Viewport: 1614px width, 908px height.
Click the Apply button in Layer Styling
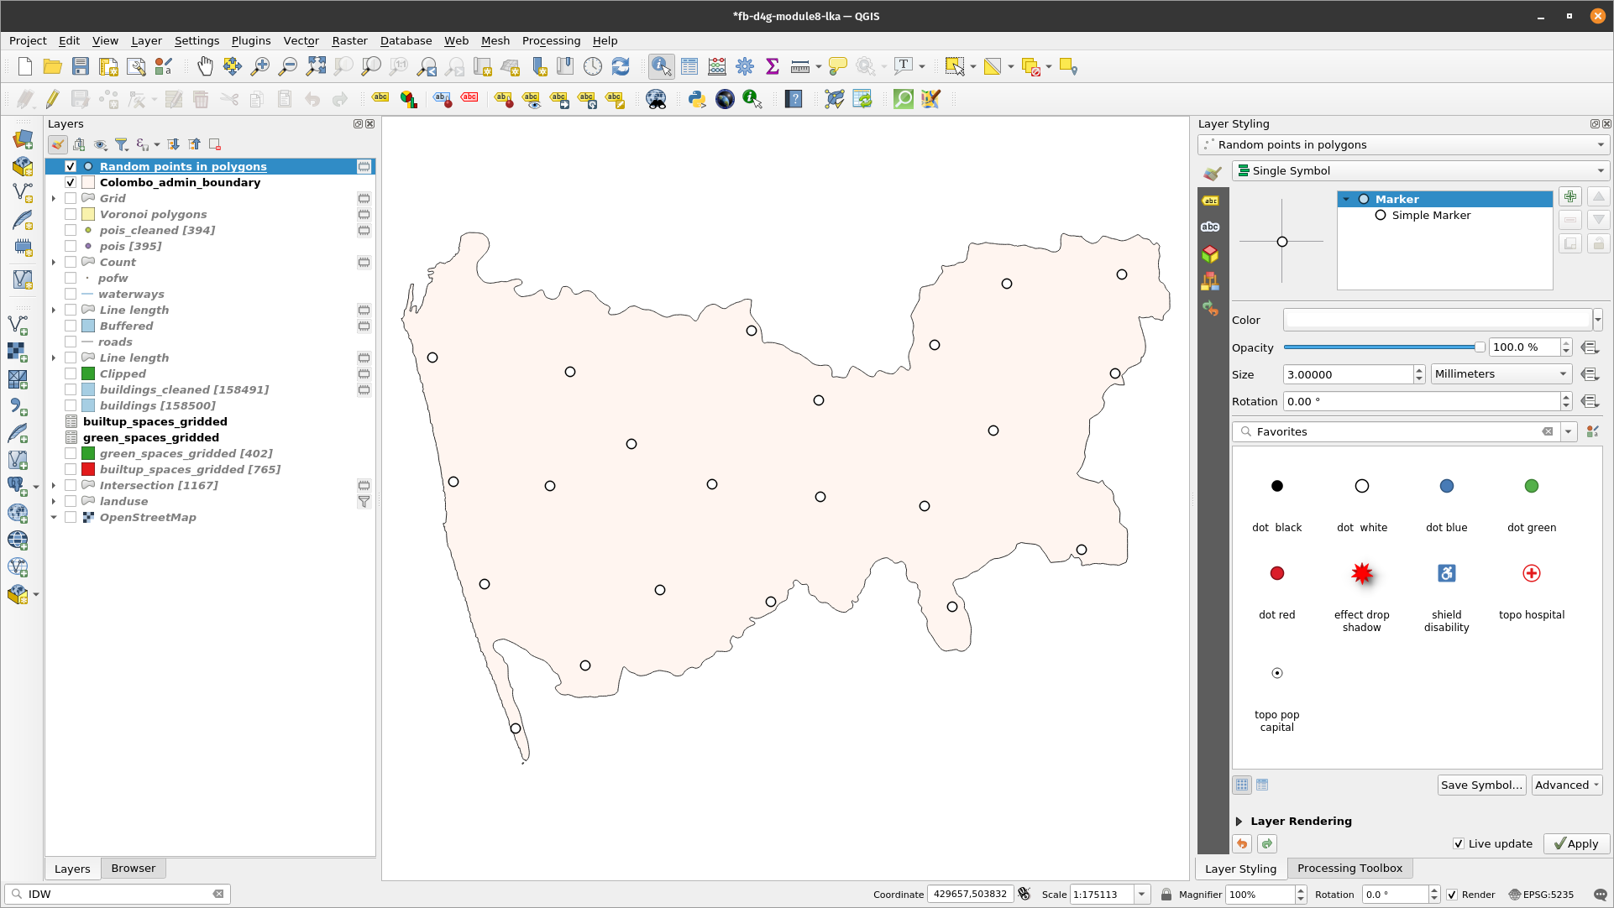(x=1575, y=843)
